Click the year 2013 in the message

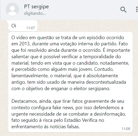pos(24,44)
